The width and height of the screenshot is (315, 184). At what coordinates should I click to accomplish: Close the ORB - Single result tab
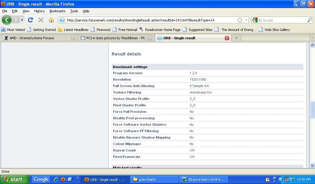pyautogui.click(x=227, y=38)
